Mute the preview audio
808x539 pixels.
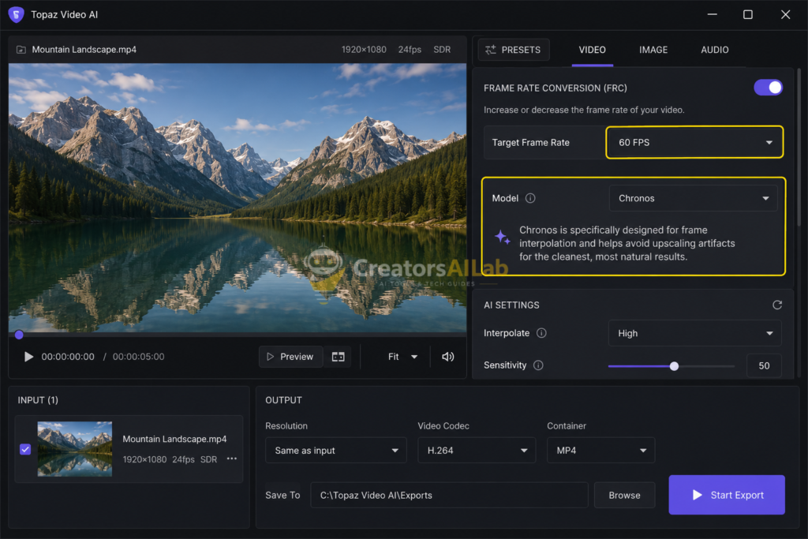click(x=448, y=357)
